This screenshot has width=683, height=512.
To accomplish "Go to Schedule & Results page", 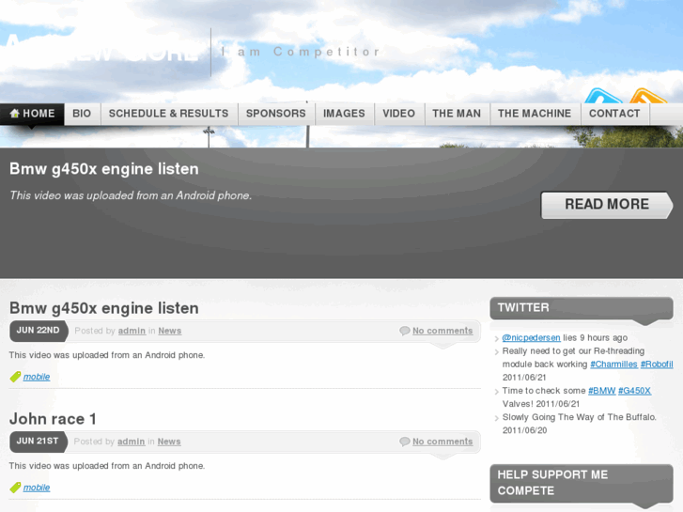I will click(168, 114).
